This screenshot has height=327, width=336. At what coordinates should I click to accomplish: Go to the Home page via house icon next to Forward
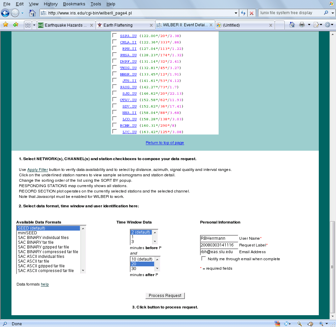(x=32, y=13)
